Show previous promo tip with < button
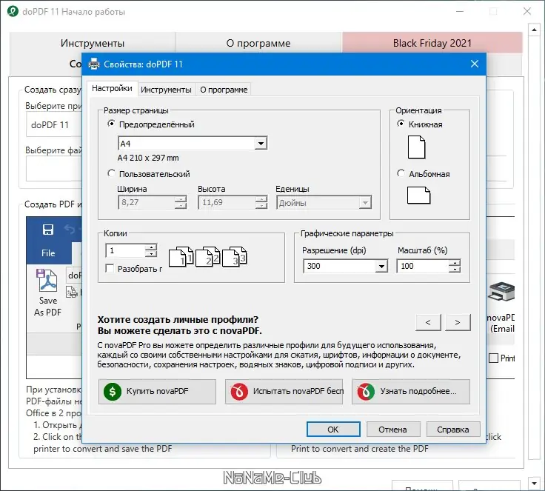The width and height of the screenshot is (545, 491). tap(428, 322)
